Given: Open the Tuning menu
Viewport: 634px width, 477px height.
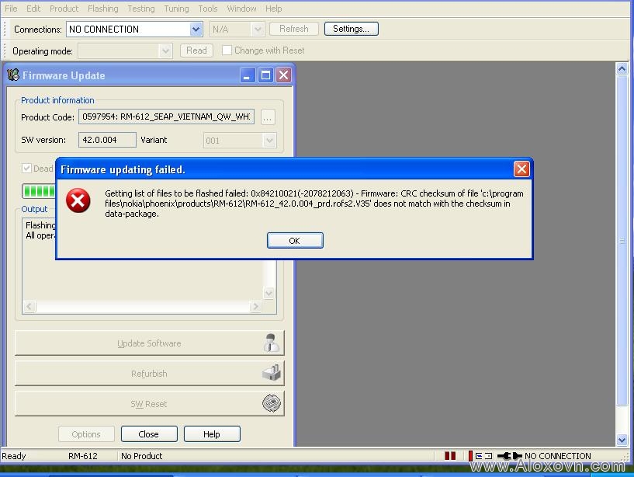Looking at the screenshot, I should [176, 9].
